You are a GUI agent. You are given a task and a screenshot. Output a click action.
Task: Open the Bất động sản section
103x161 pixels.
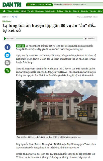50,11
